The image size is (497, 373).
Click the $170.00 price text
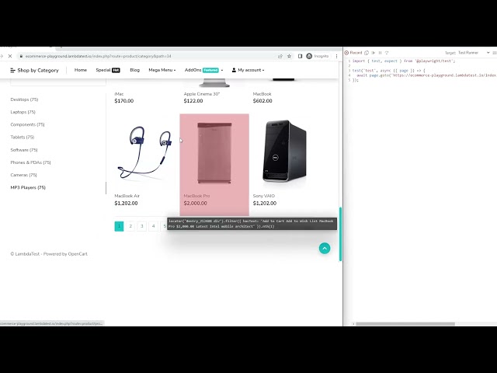coord(124,101)
